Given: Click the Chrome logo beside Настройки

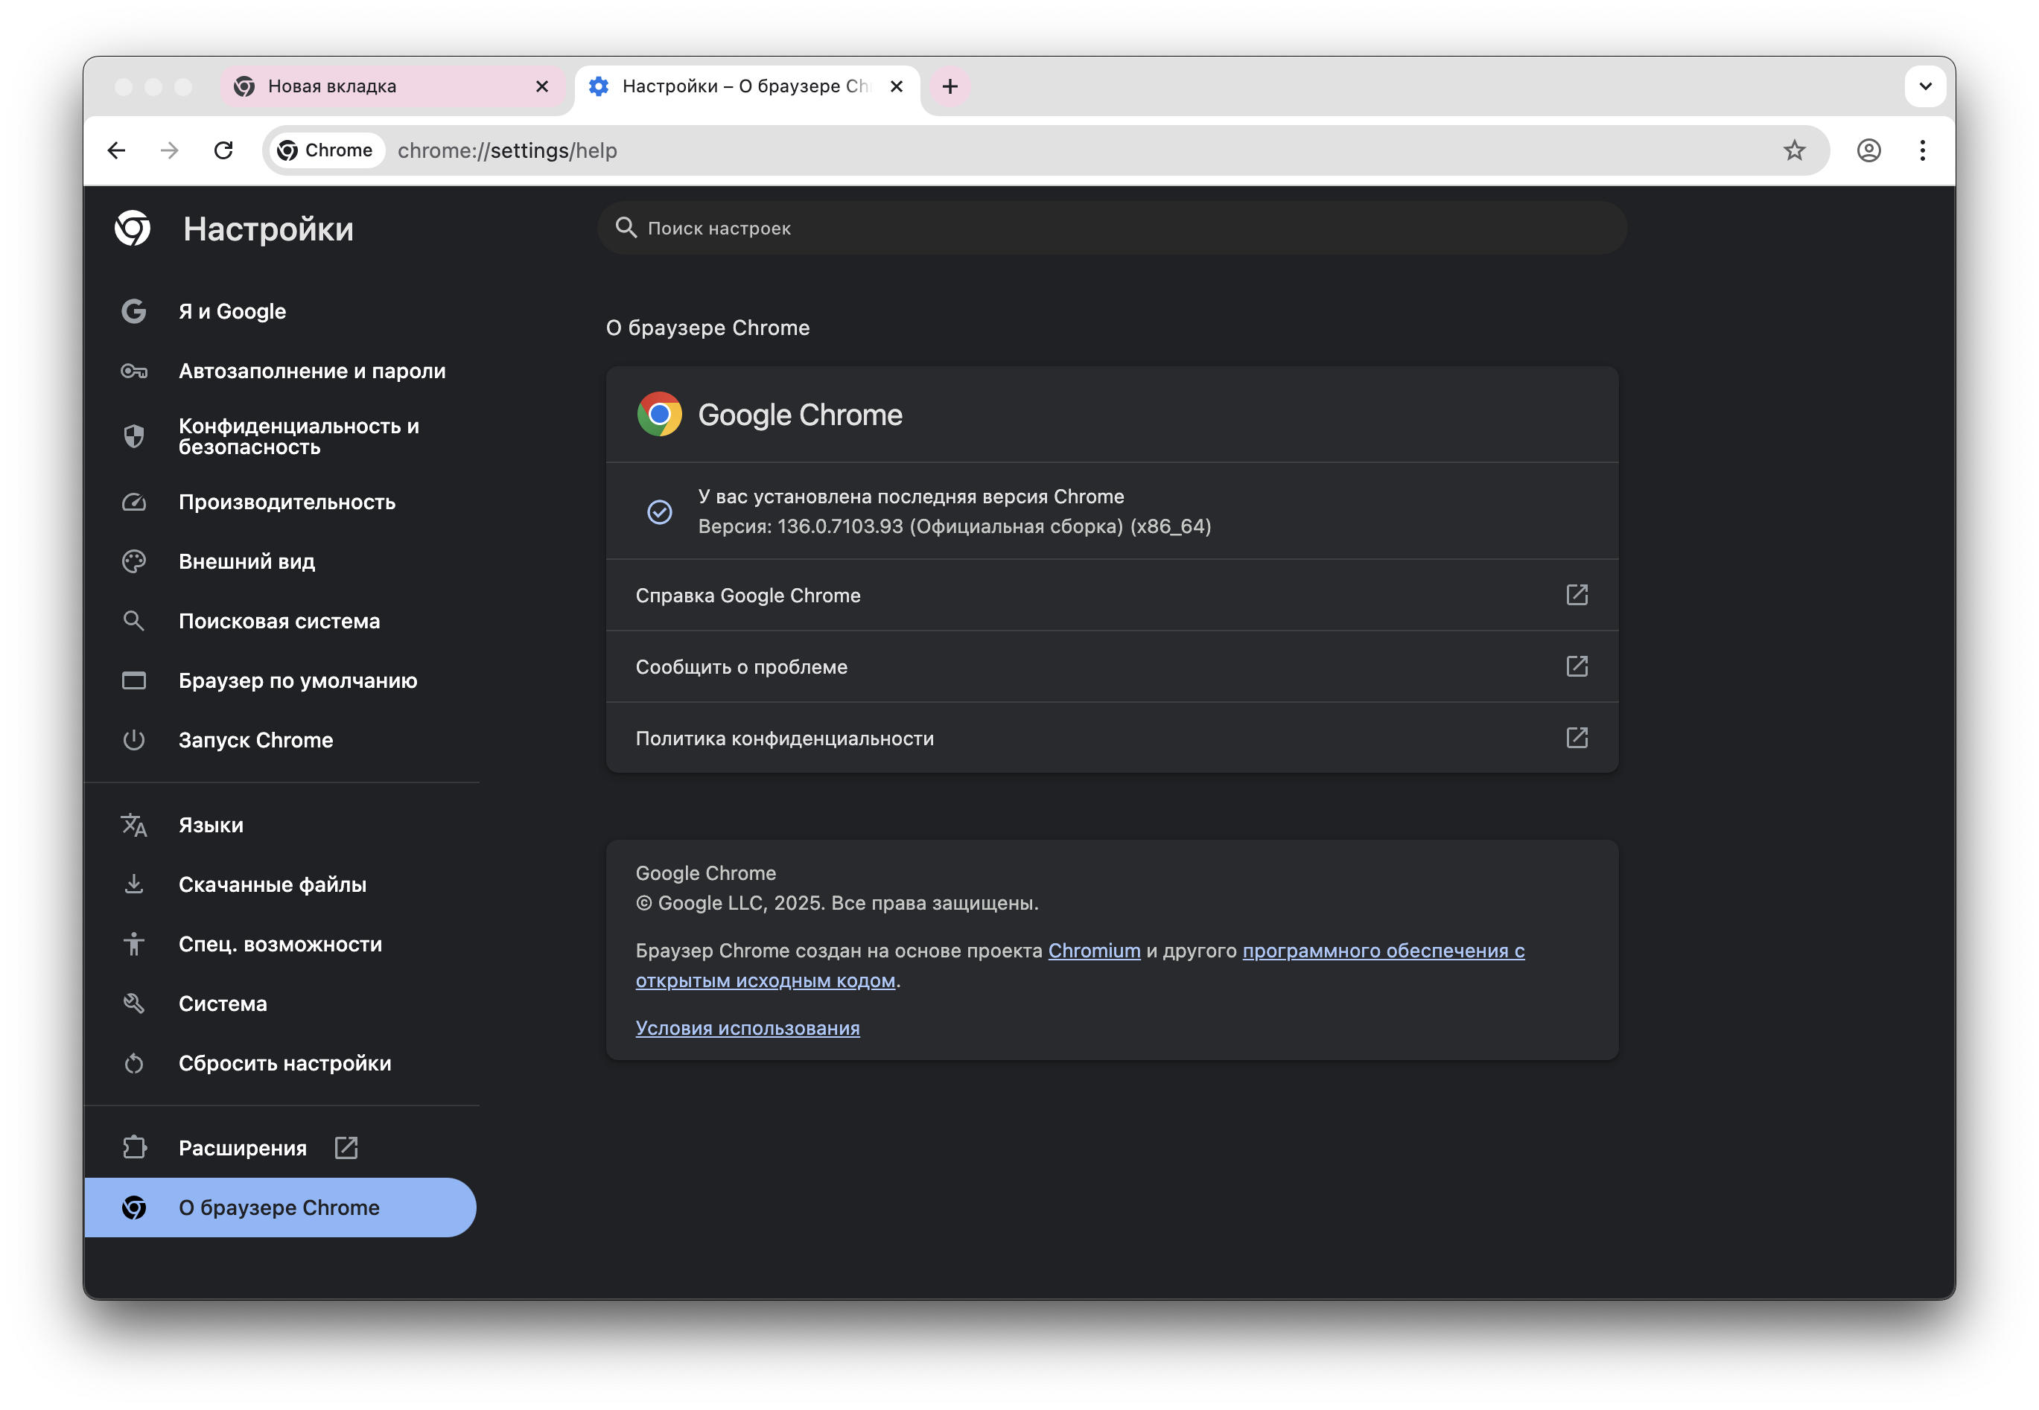Looking at the screenshot, I should coord(133,229).
